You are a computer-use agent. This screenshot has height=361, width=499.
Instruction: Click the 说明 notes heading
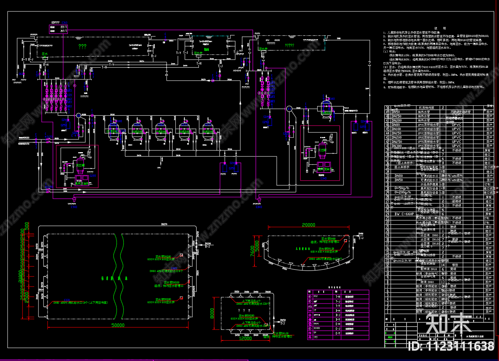[x=440, y=28]
